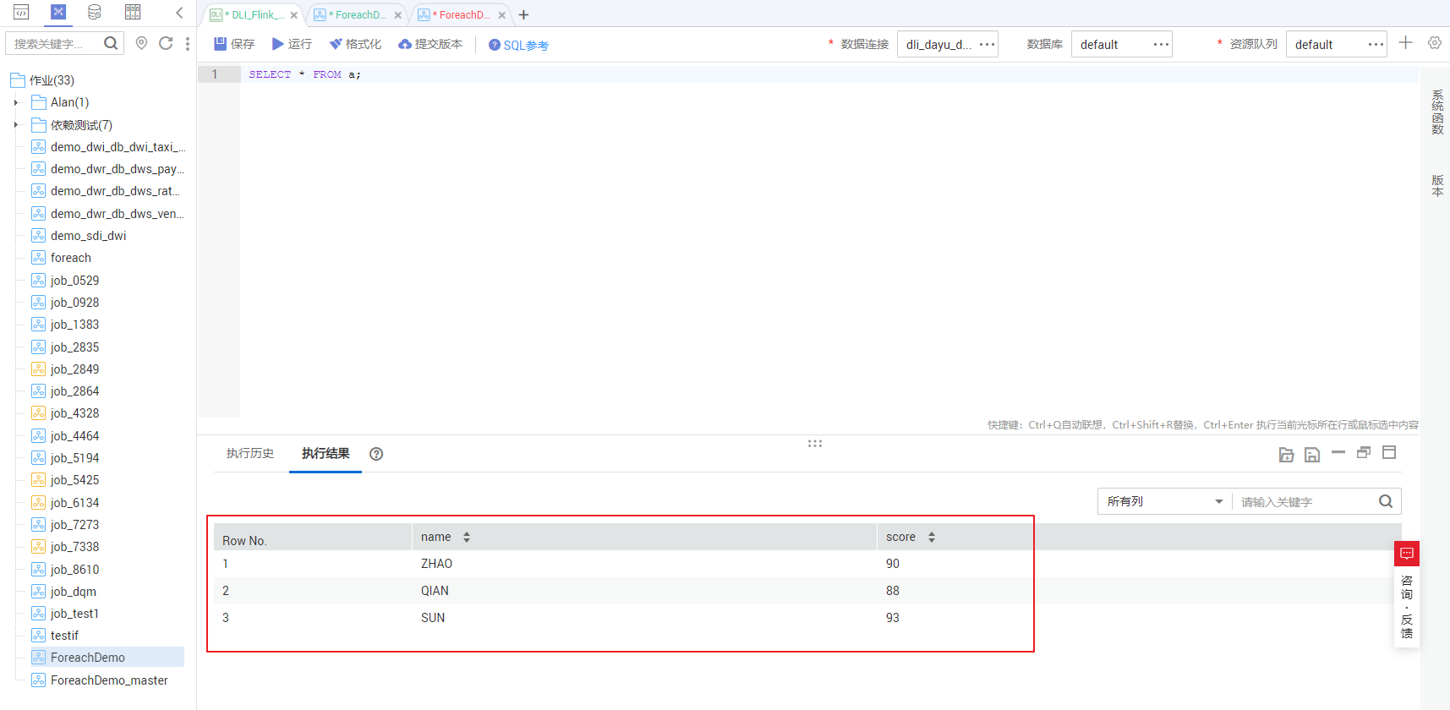Submit version via 提交版本 button

[x=430, y=44]
